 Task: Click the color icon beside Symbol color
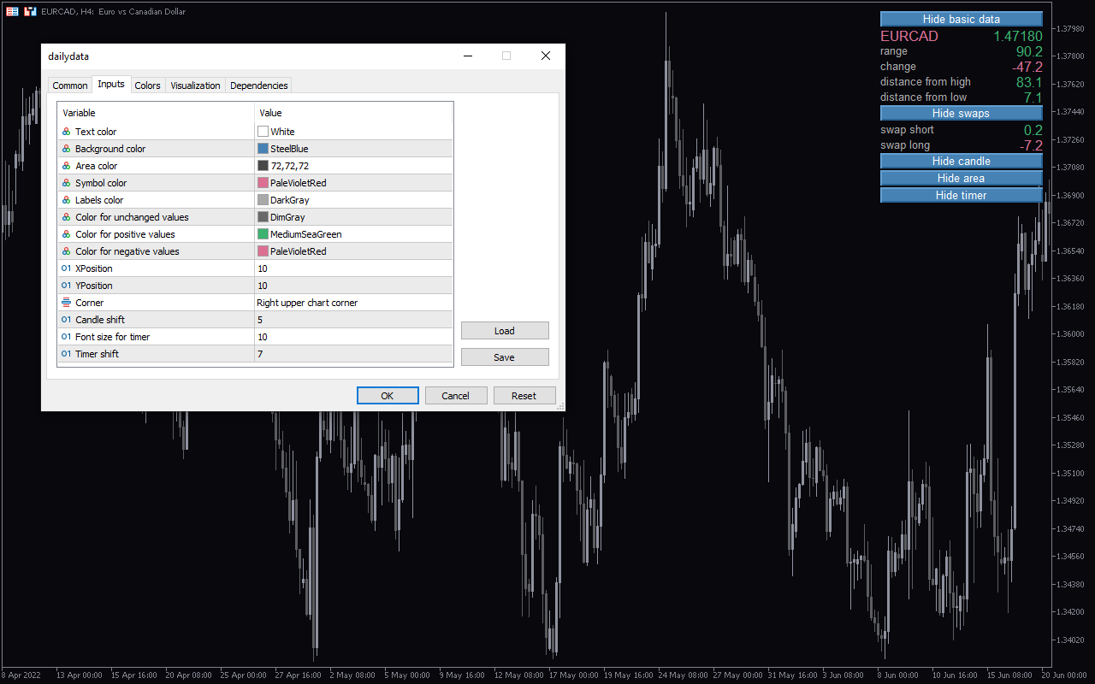coord(67,183)
